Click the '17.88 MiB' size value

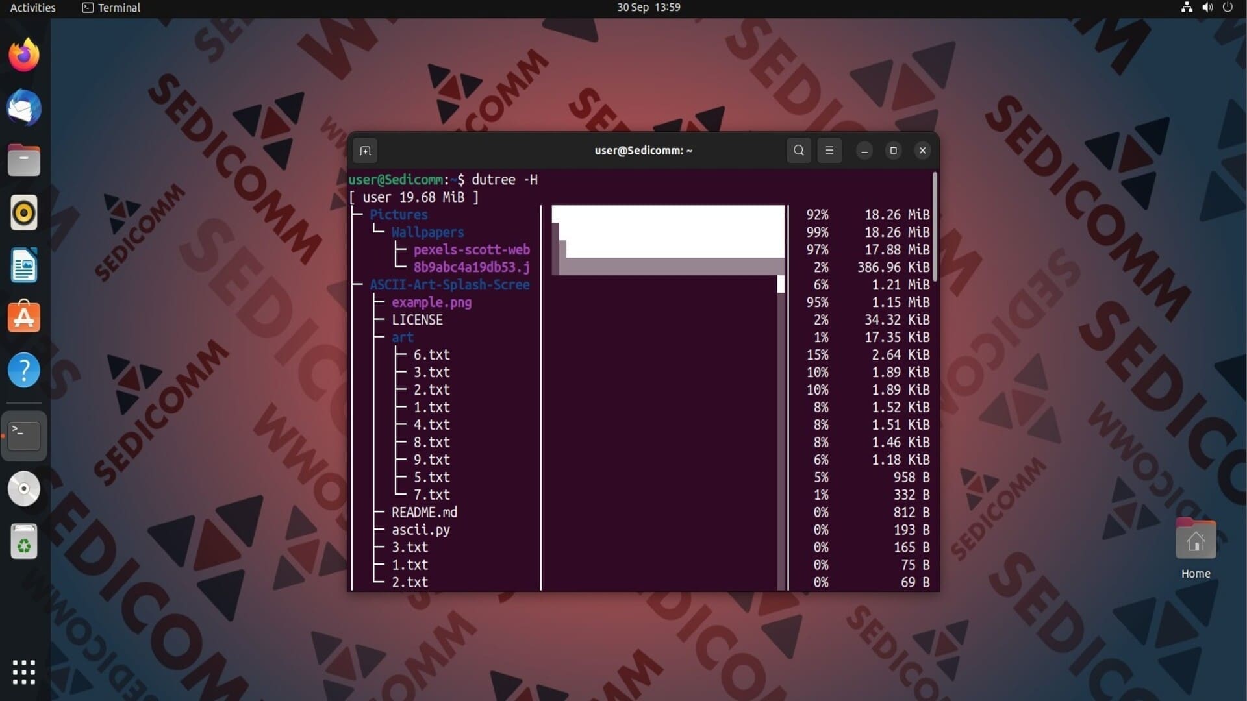(x=897, y=250)
